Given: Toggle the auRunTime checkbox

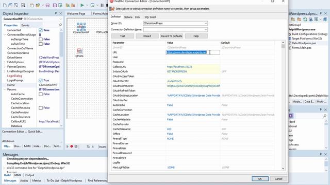Looking at the screenshot, I should 41,44.
